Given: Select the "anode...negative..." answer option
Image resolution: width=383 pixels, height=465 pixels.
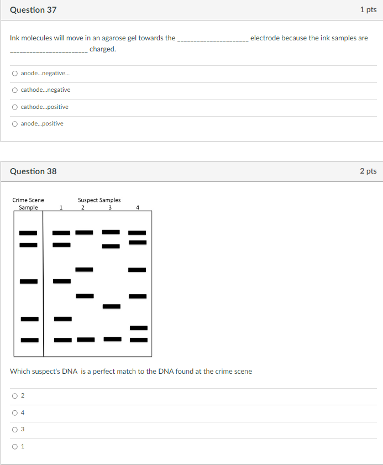Looking at the screenshot, I should 15,74.
